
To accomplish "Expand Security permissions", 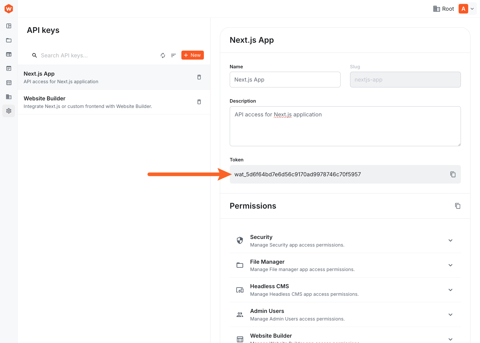I will coord(450,240).
